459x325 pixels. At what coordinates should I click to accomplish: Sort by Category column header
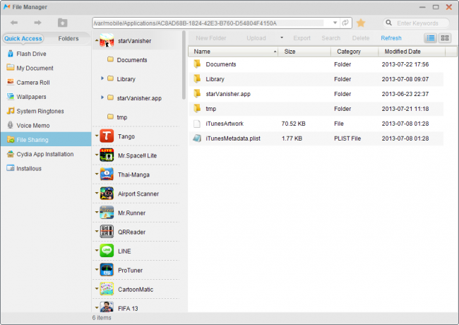coord(354,52)
